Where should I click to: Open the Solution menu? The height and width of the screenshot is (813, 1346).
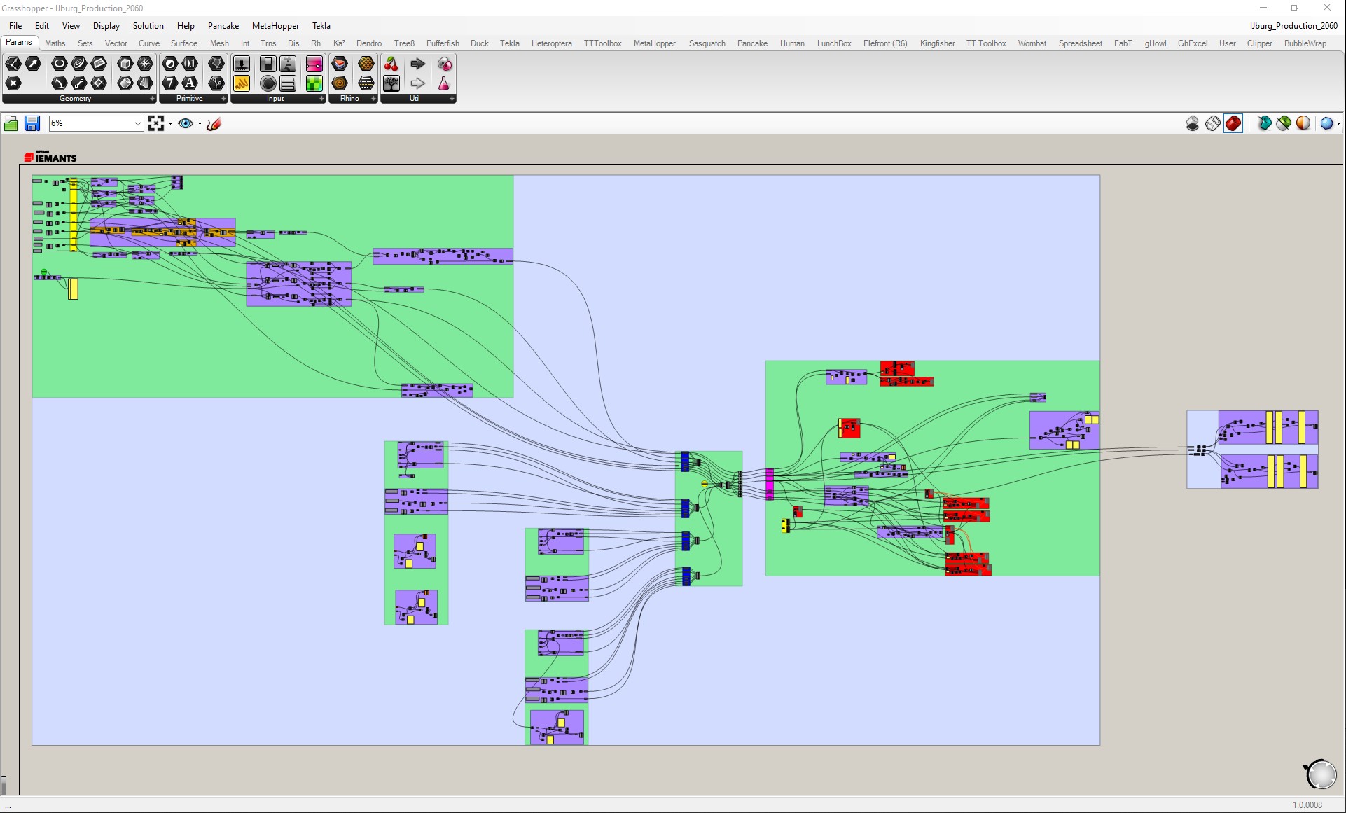coord(148,26)
